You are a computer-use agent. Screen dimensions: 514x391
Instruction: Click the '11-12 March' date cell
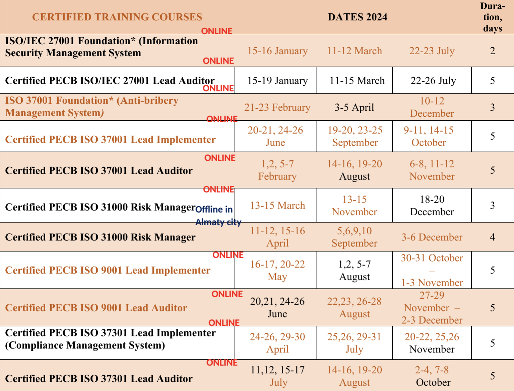(355, 51)
